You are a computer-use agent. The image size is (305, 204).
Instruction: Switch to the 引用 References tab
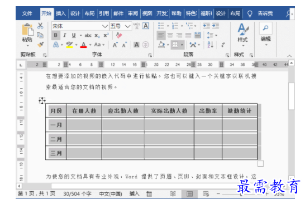[x=104, y=13]
